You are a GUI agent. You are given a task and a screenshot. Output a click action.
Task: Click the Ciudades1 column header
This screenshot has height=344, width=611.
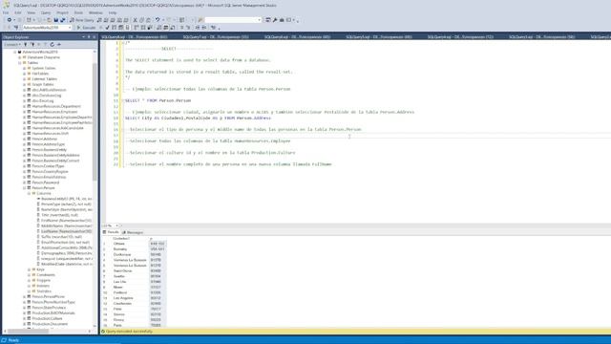point(130,238)
